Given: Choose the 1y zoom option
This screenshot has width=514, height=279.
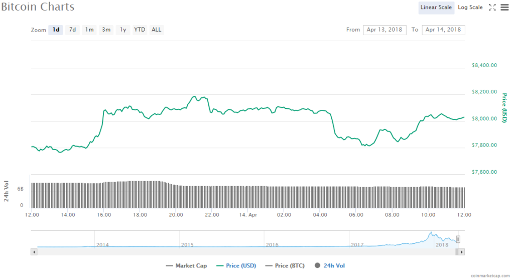Looking at the screenshot, I should [x=122, y=30].
